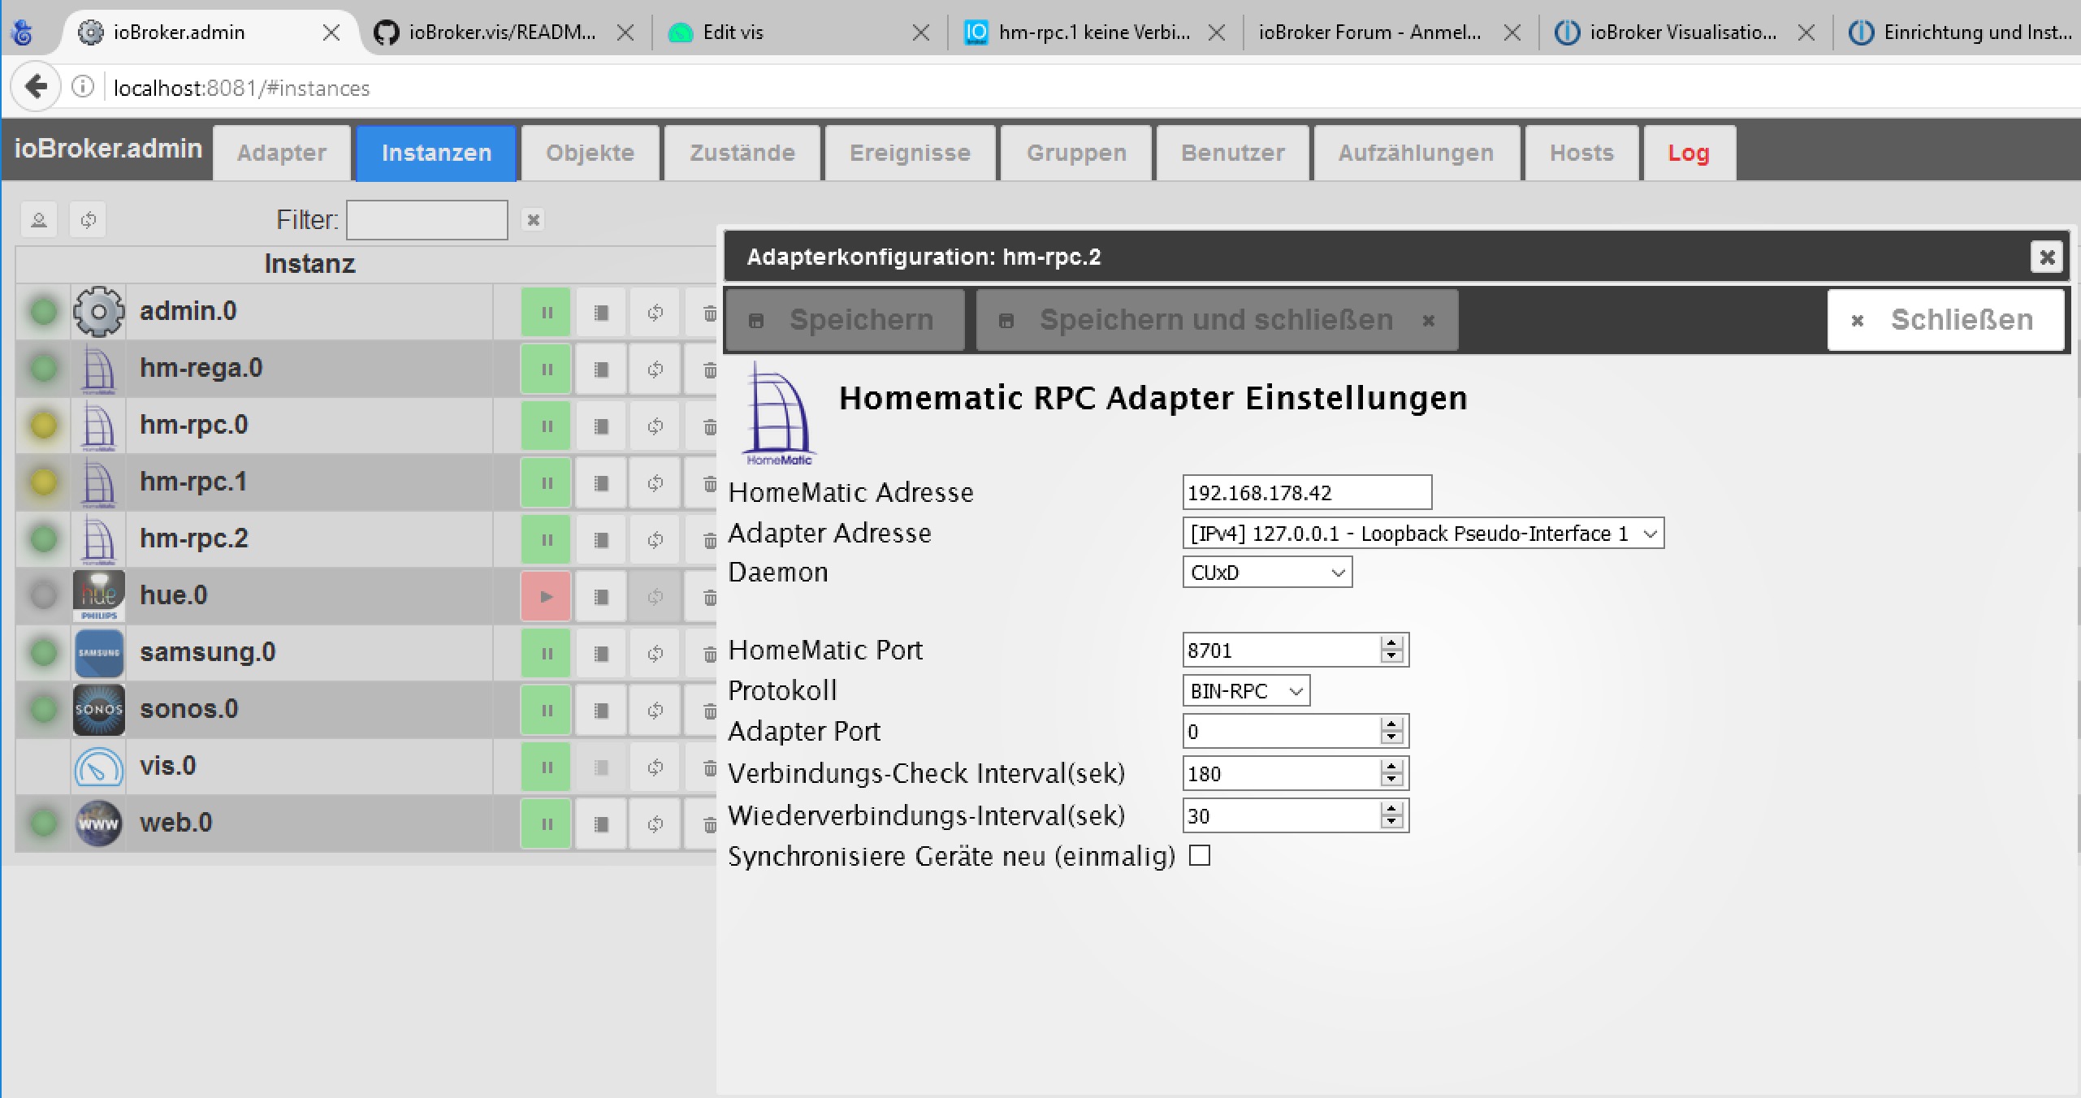Viewport: 2081px width, 1098px height.
Task: Click the HomeMatic Adresse input field
Action: tap(1305, 493)
